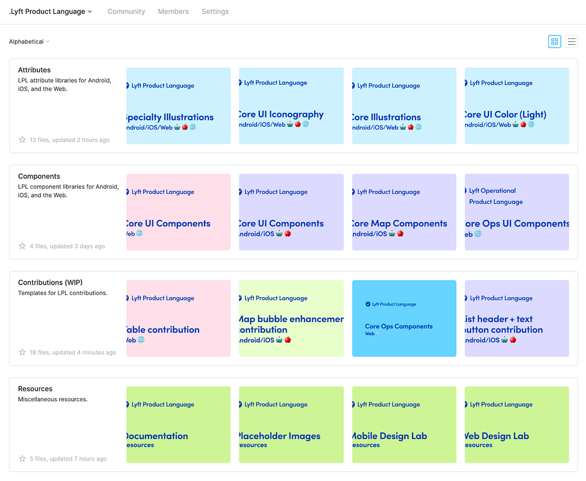This screenshot has width=586, height=481.
Task: Open the Core Illustrations file
Action: 404,106
